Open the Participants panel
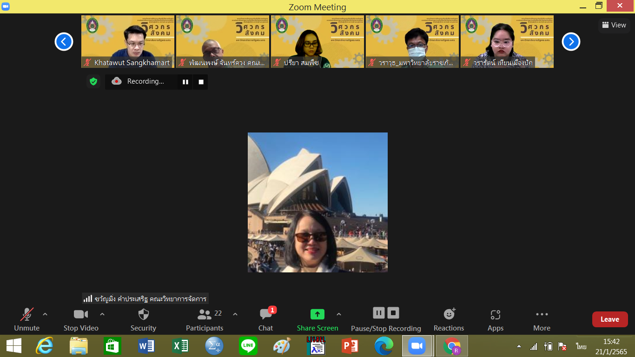This screenshot has height=357, width=635. pos(205,319)
